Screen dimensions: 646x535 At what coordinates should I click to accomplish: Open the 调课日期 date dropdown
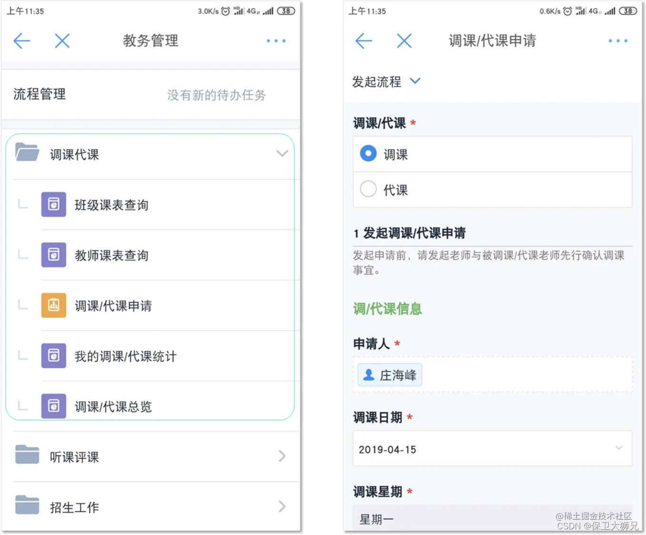619,448
